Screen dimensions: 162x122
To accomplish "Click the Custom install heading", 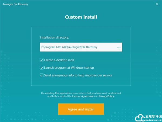I will tap(81, 17).
